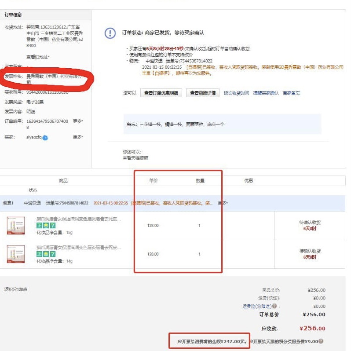351x351 pixels.
Task: Open the 14g lip balm product title link
Action: coord(78,248)
